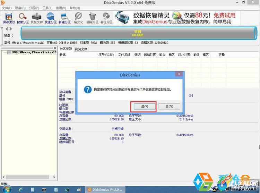260x193 pixels.
Task: Click the 64424509440 total bytes value
Action: pyautogui.click(x=185, y=116)
